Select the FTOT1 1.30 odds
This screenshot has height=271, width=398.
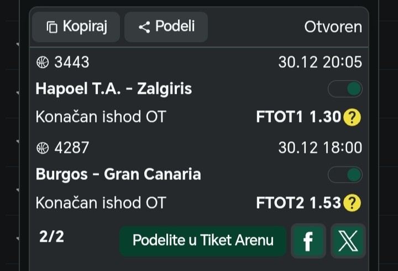(x=298, y=117)
